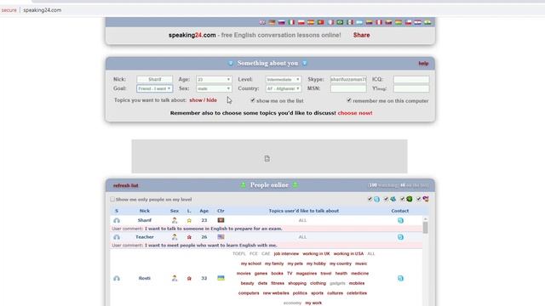Screen dimensions: 545x306
Task: Choose the Indian flag language icon
Action: click(x=427, y=22)
